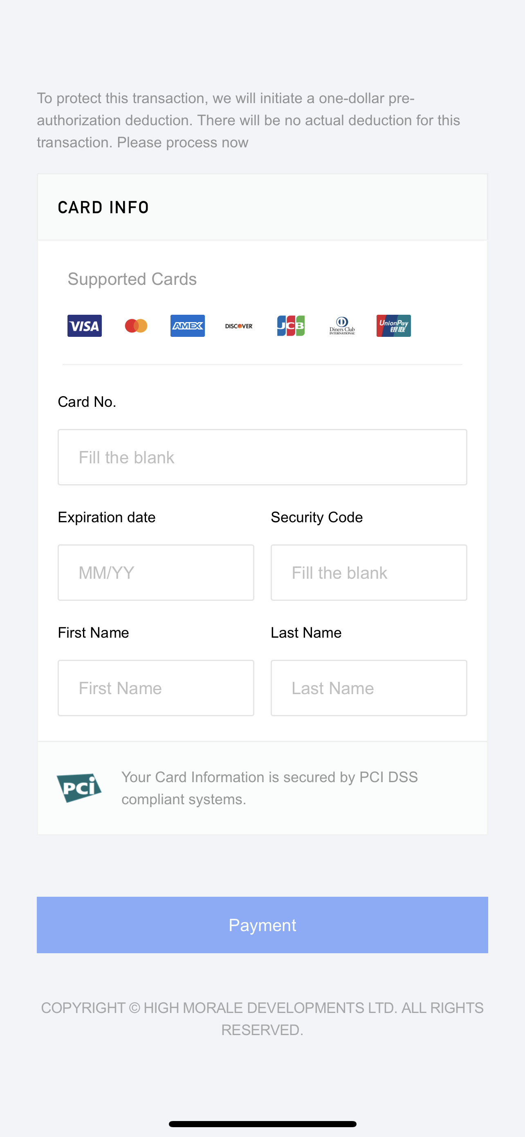Click the American Express icon

coord(187,326)
